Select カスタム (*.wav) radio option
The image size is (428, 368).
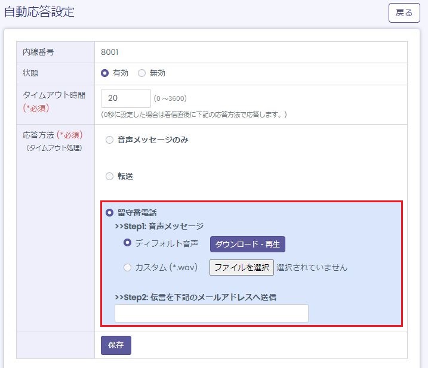(x=127, y=267)
